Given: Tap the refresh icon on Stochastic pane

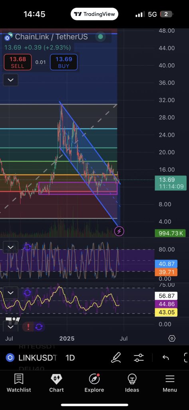Looking at the screenshot, I should click(28, 247).
